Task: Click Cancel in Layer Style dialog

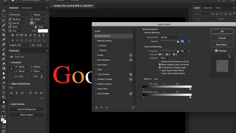Action: tap(222, 38)
